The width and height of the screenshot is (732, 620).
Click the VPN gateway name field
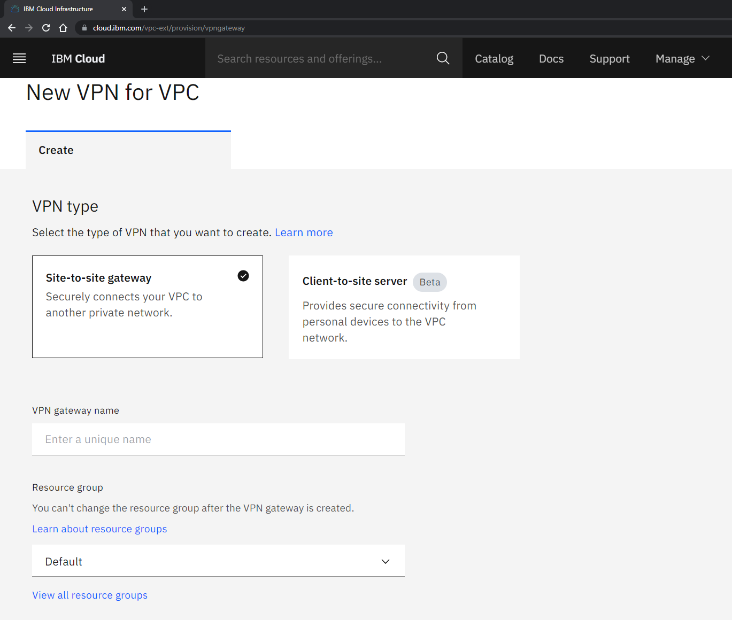(x=218, y=439)
